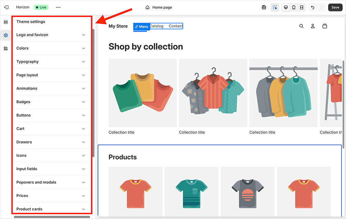The image size is (346, 219).
Task: Expand the Product cards settings
Action: (x=52, y=209)
